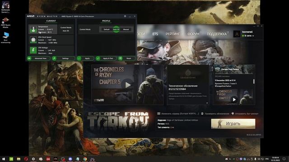Image resolution: width=289 pixels, height=162 pixels.
Task: Click Отправить баг-репорт link
Action: coord(245,114)
